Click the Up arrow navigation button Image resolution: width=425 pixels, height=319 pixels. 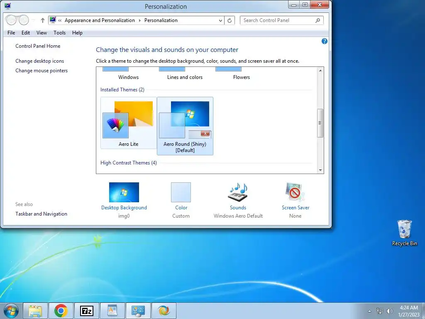point(43,20)
